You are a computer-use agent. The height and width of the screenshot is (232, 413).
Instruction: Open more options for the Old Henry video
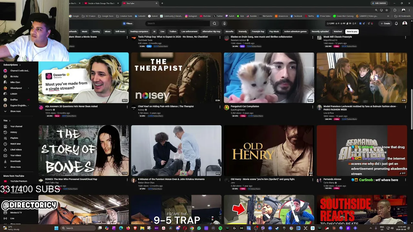point(312,180)
